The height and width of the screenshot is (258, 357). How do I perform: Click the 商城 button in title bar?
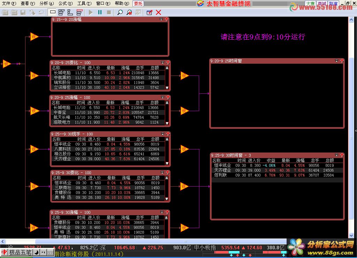pos(322,3)
